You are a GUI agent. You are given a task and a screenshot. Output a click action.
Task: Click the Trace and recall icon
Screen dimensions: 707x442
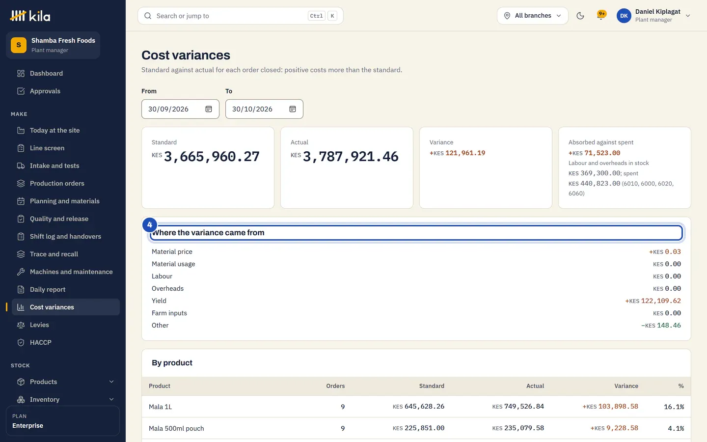tap(21, 254)
